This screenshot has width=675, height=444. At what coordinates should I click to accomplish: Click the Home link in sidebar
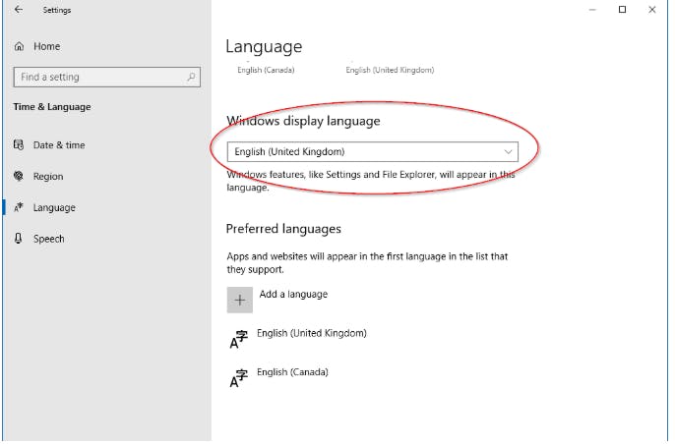[x=46, y=46]
